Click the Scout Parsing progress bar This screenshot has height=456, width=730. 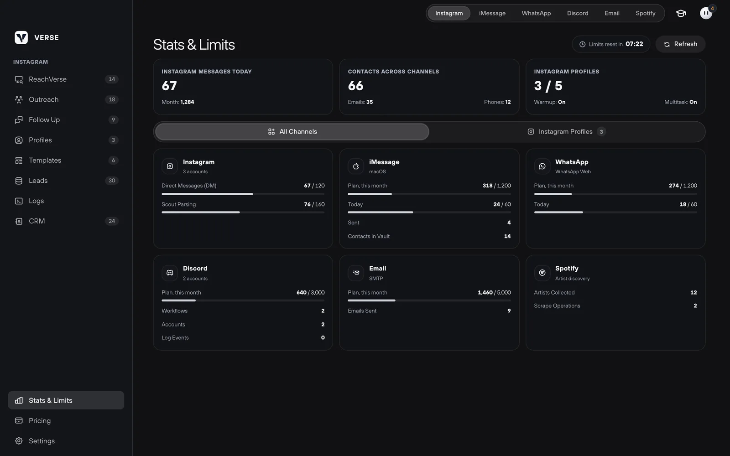click(243, 212)
